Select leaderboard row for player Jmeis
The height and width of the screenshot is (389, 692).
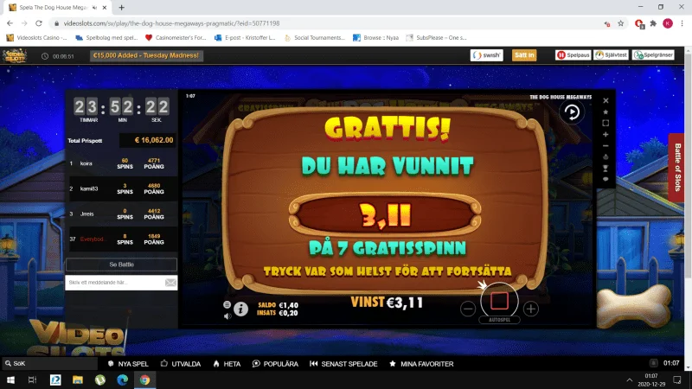pyautogui.click(x=121, y=214)
